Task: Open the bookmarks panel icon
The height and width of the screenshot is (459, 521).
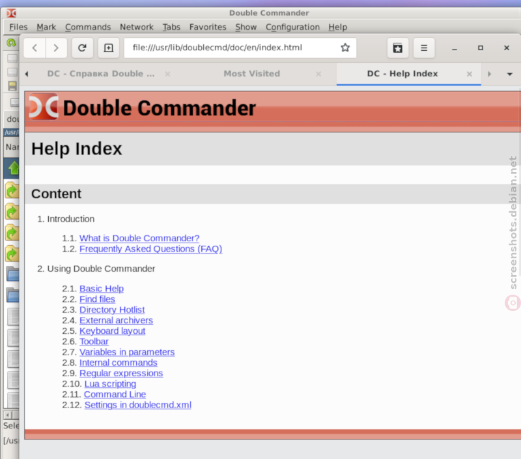Action: [398, 48]
